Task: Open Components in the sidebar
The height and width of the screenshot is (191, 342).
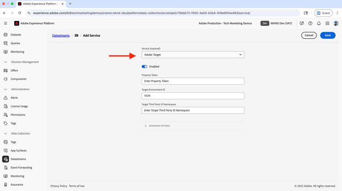Action: click(18, 79)
